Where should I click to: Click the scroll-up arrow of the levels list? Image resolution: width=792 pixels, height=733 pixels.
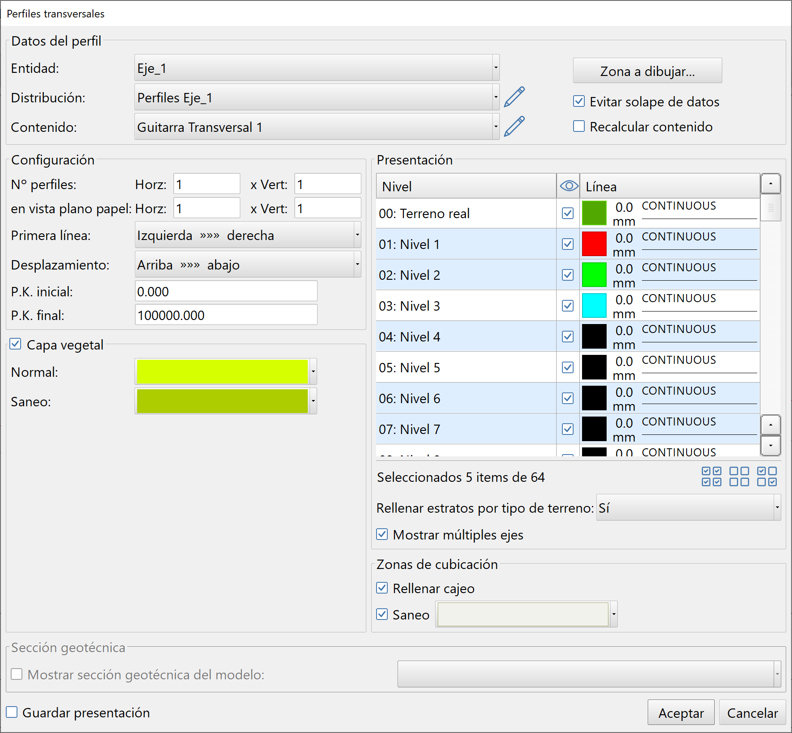pos(771,183)
